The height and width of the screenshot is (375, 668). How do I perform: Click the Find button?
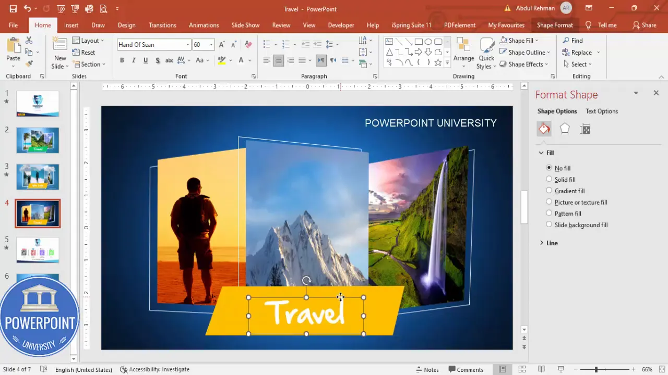coord(572,40)
